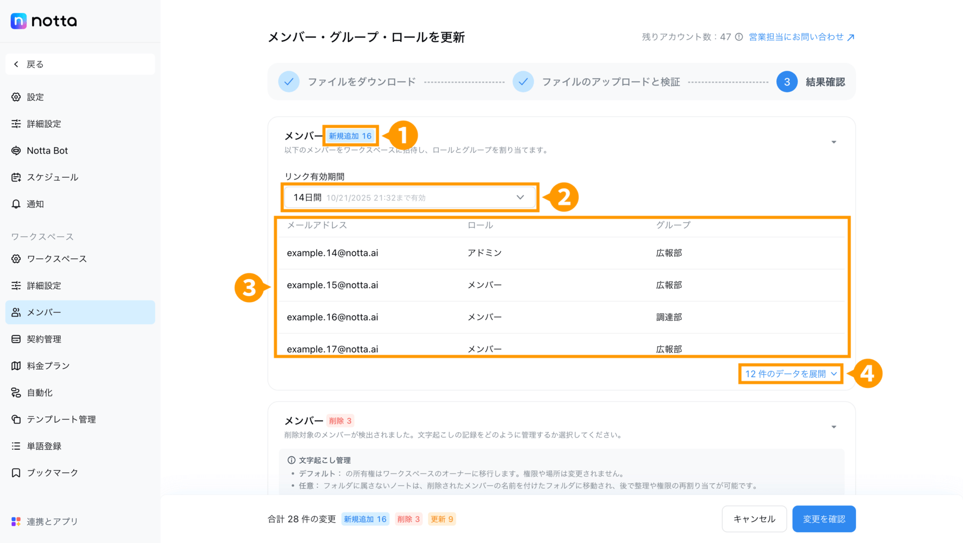The width and height of the screenshot is (963, 543).
Task: Go back with the 戻る button
Action: 80,64
